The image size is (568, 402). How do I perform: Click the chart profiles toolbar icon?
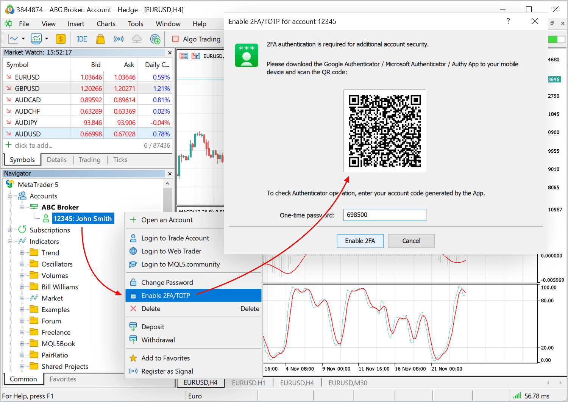pyautogui.click(x=36, y=39)
